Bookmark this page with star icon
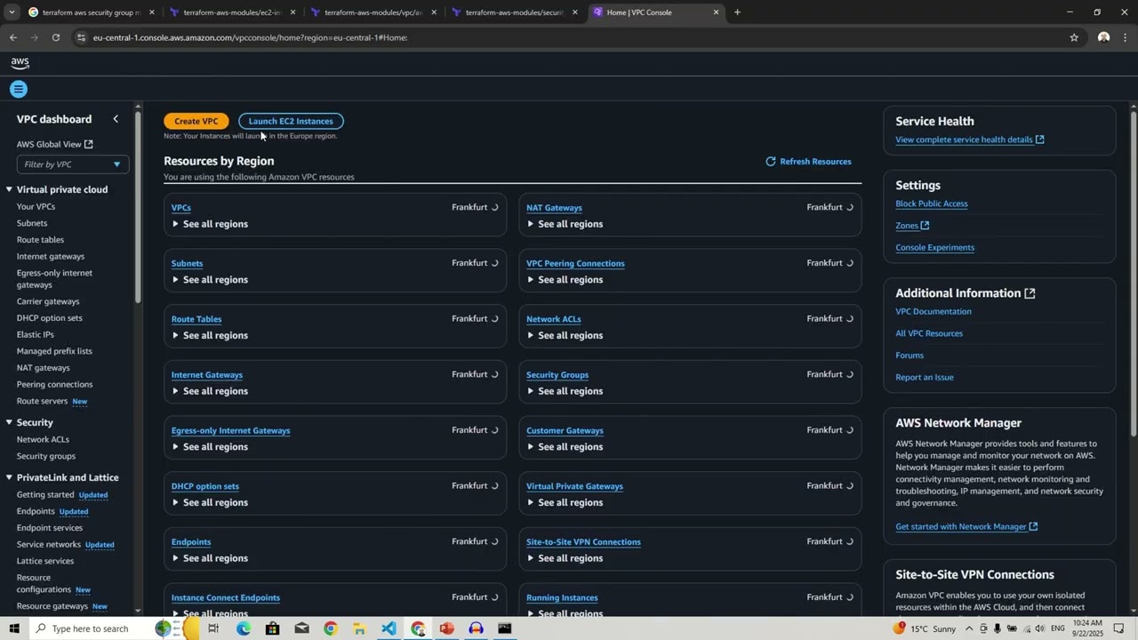This screenshot has width=1138, height=640. point(1074,37)
